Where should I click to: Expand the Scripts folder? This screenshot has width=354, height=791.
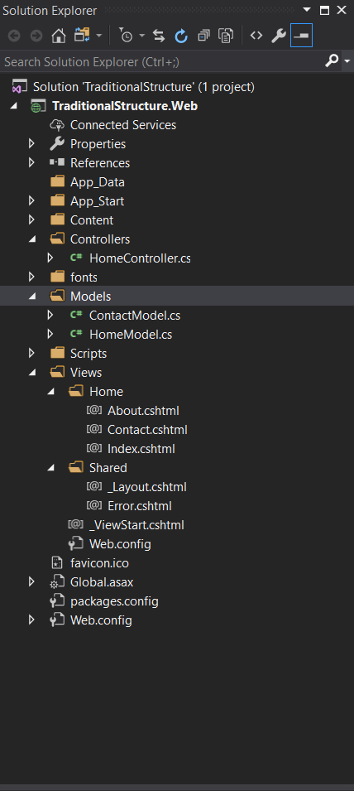tap(31, 353)
